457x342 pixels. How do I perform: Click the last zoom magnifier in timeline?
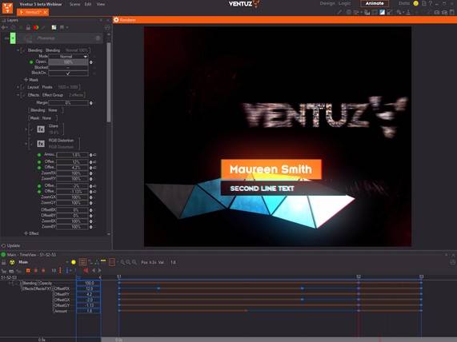click(x=134, y=262)
